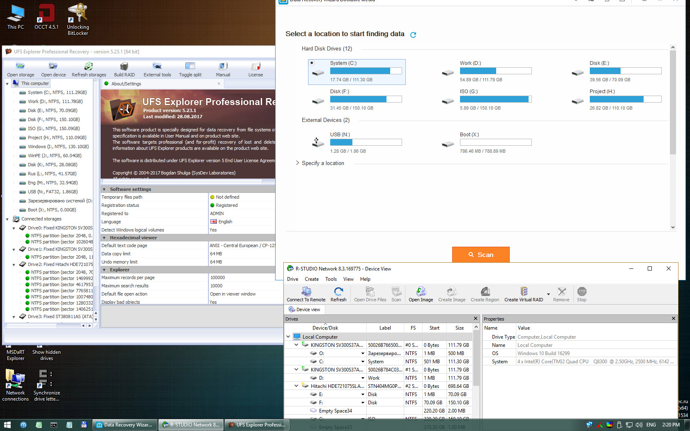
Task: Click ENG language indicator in tray
Action: (651, 425)
